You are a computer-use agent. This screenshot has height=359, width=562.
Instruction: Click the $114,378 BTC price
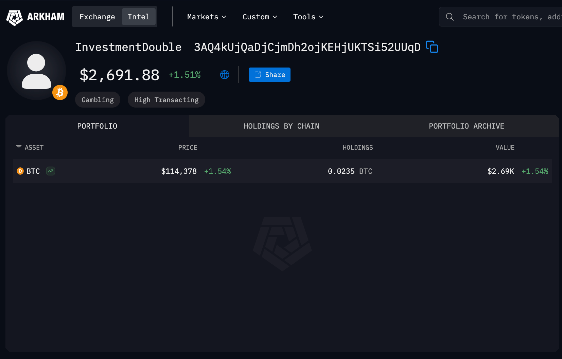179,171
